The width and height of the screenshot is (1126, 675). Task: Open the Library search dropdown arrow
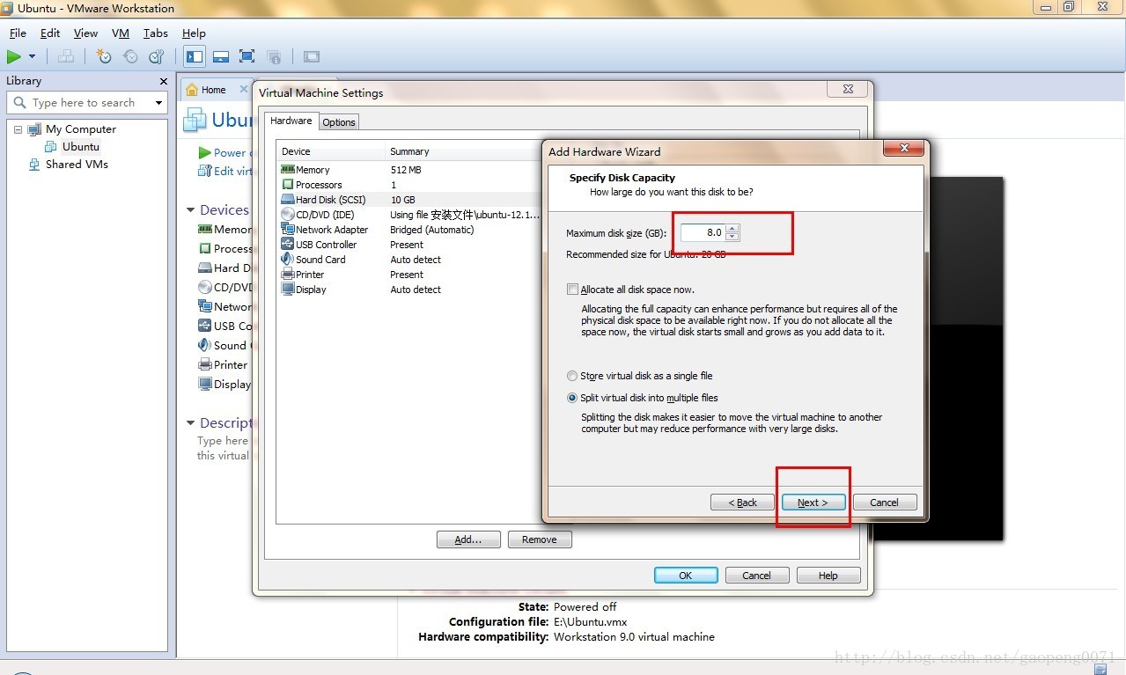pyautogui.click(x=159, y=103)
